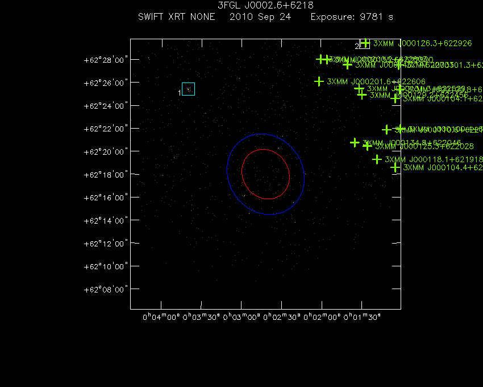Viewport: 483px width, 387px height.
Task: Click the declination label +62°16'00"
Action: click(106, 197)
